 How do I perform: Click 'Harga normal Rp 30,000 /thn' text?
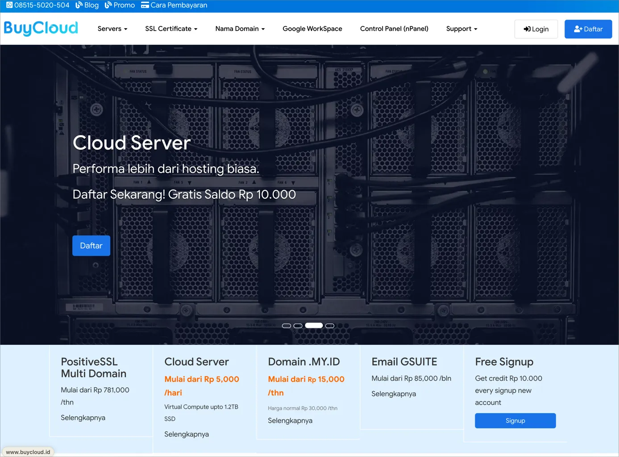coord(303,408)
